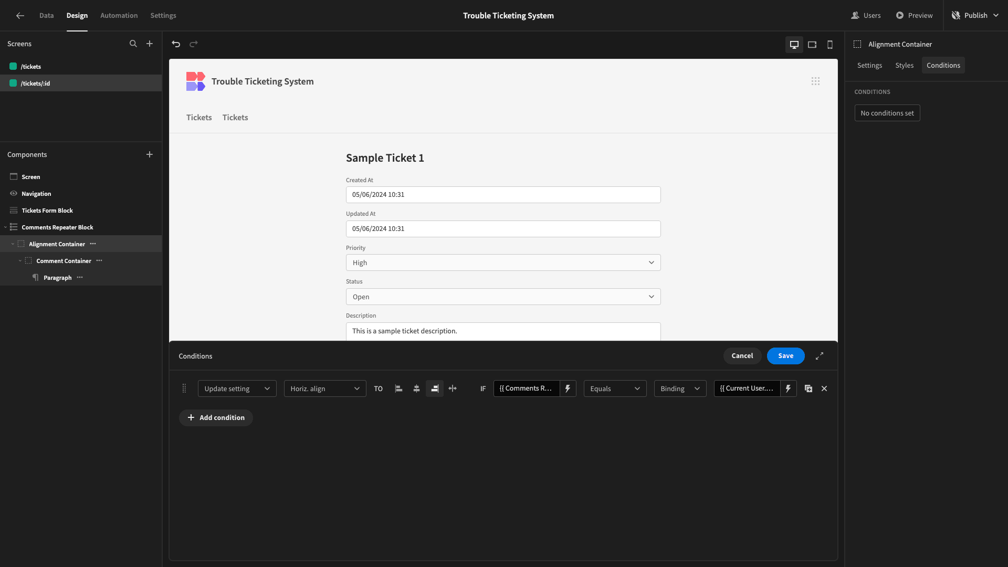The width and height of the screenshot is (1008, 567).
Task: Set horizontal align to left
Action: (399, 388)
